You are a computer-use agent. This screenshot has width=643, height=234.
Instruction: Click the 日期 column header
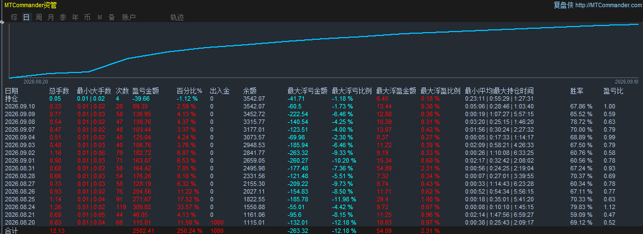point(12,91)
